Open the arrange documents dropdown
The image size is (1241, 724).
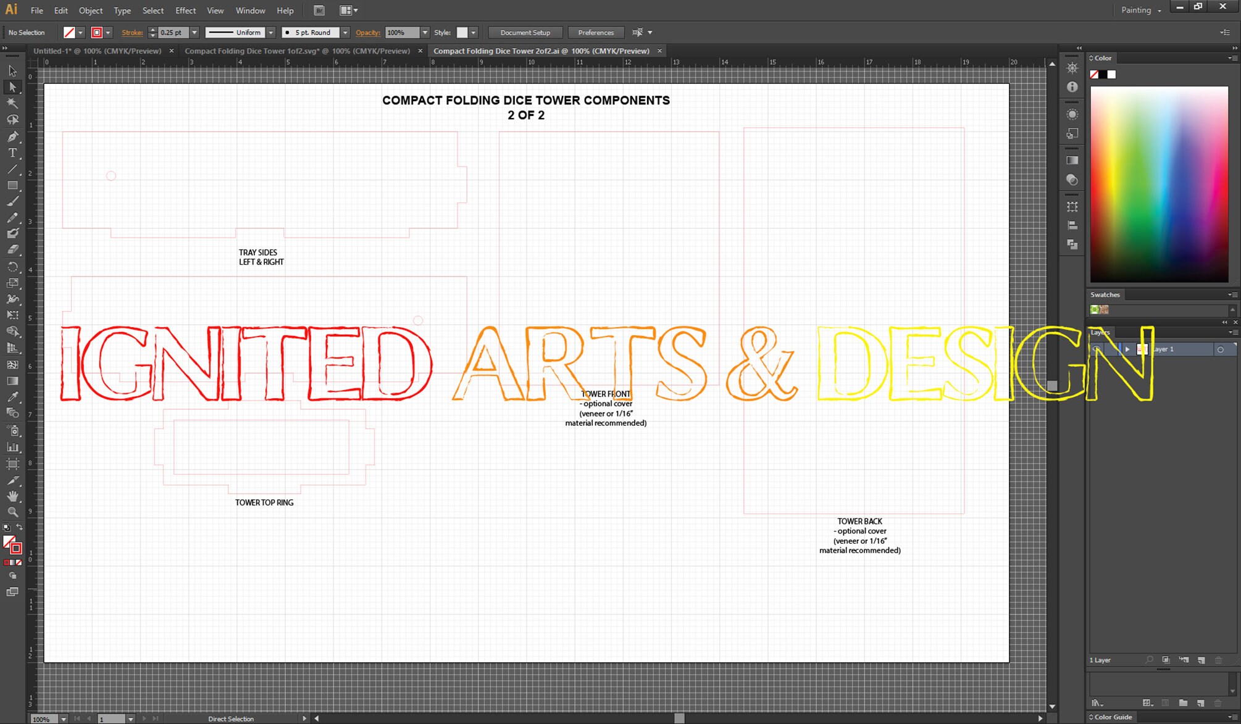coord(349,10)
